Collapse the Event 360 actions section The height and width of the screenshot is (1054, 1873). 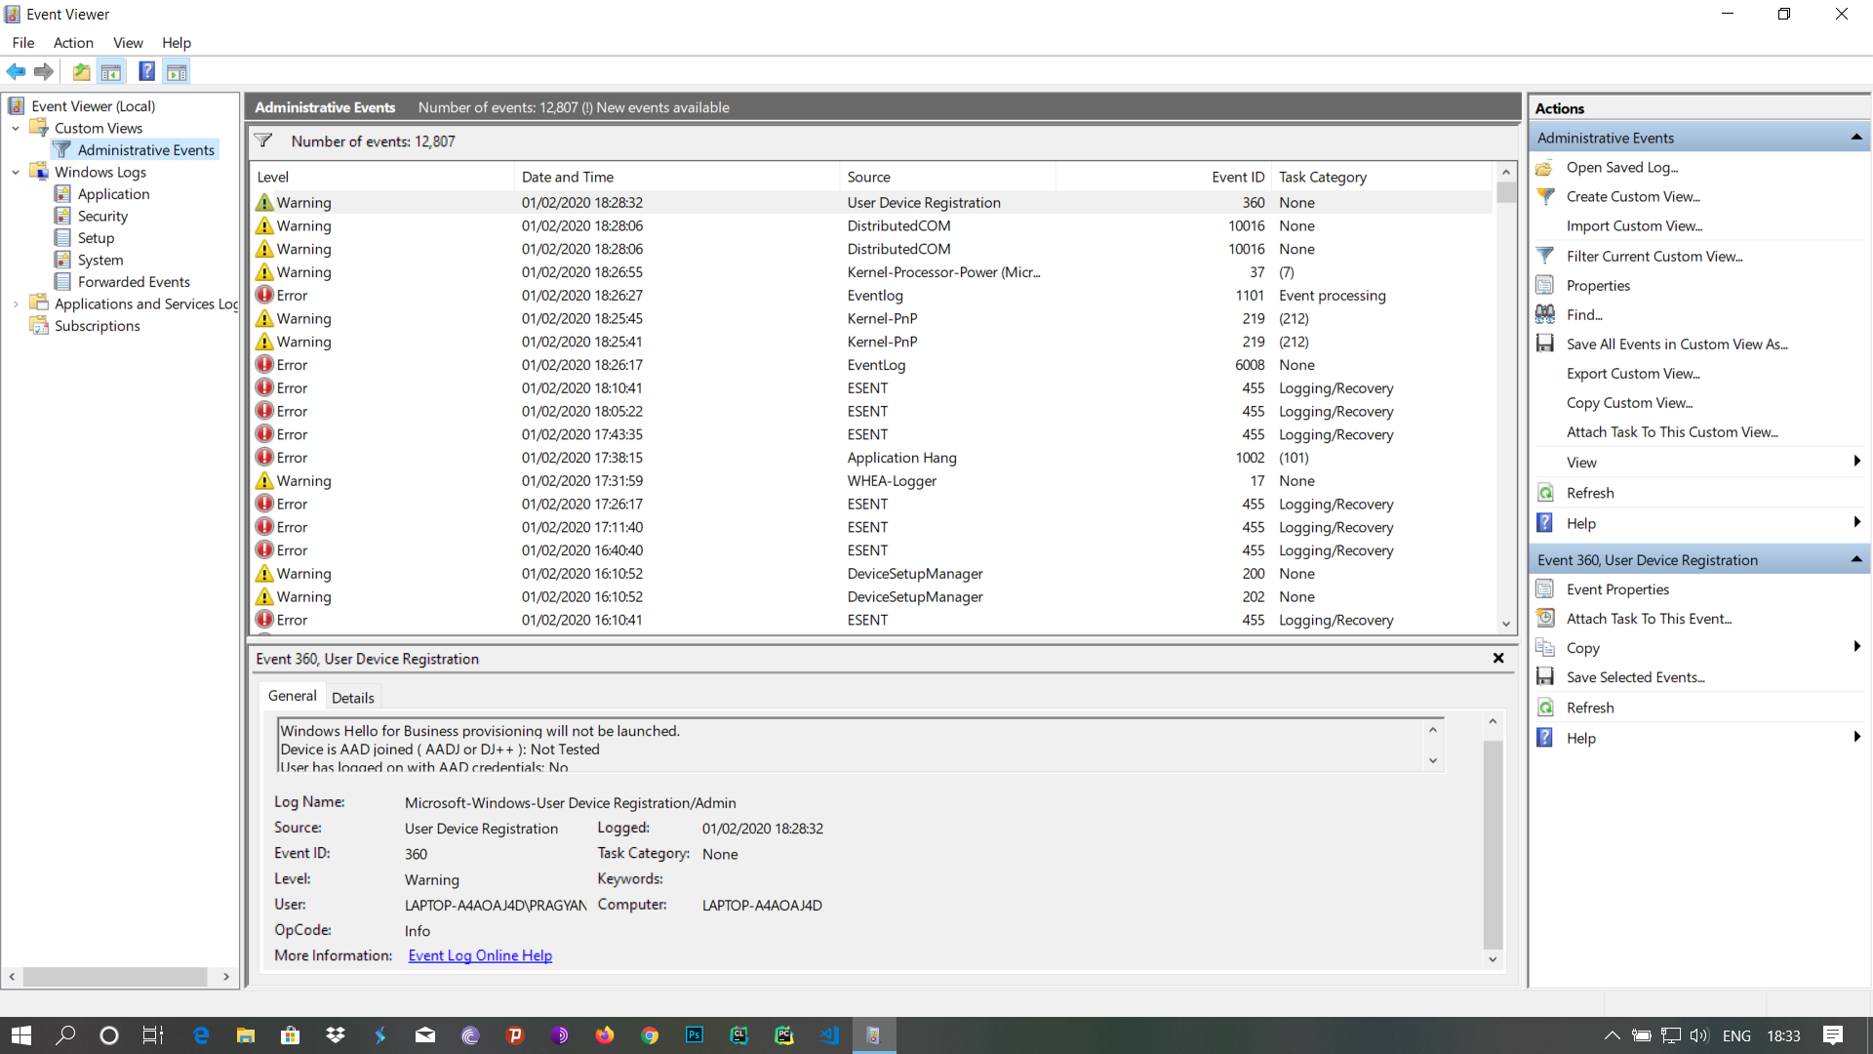pos(1856,559)
